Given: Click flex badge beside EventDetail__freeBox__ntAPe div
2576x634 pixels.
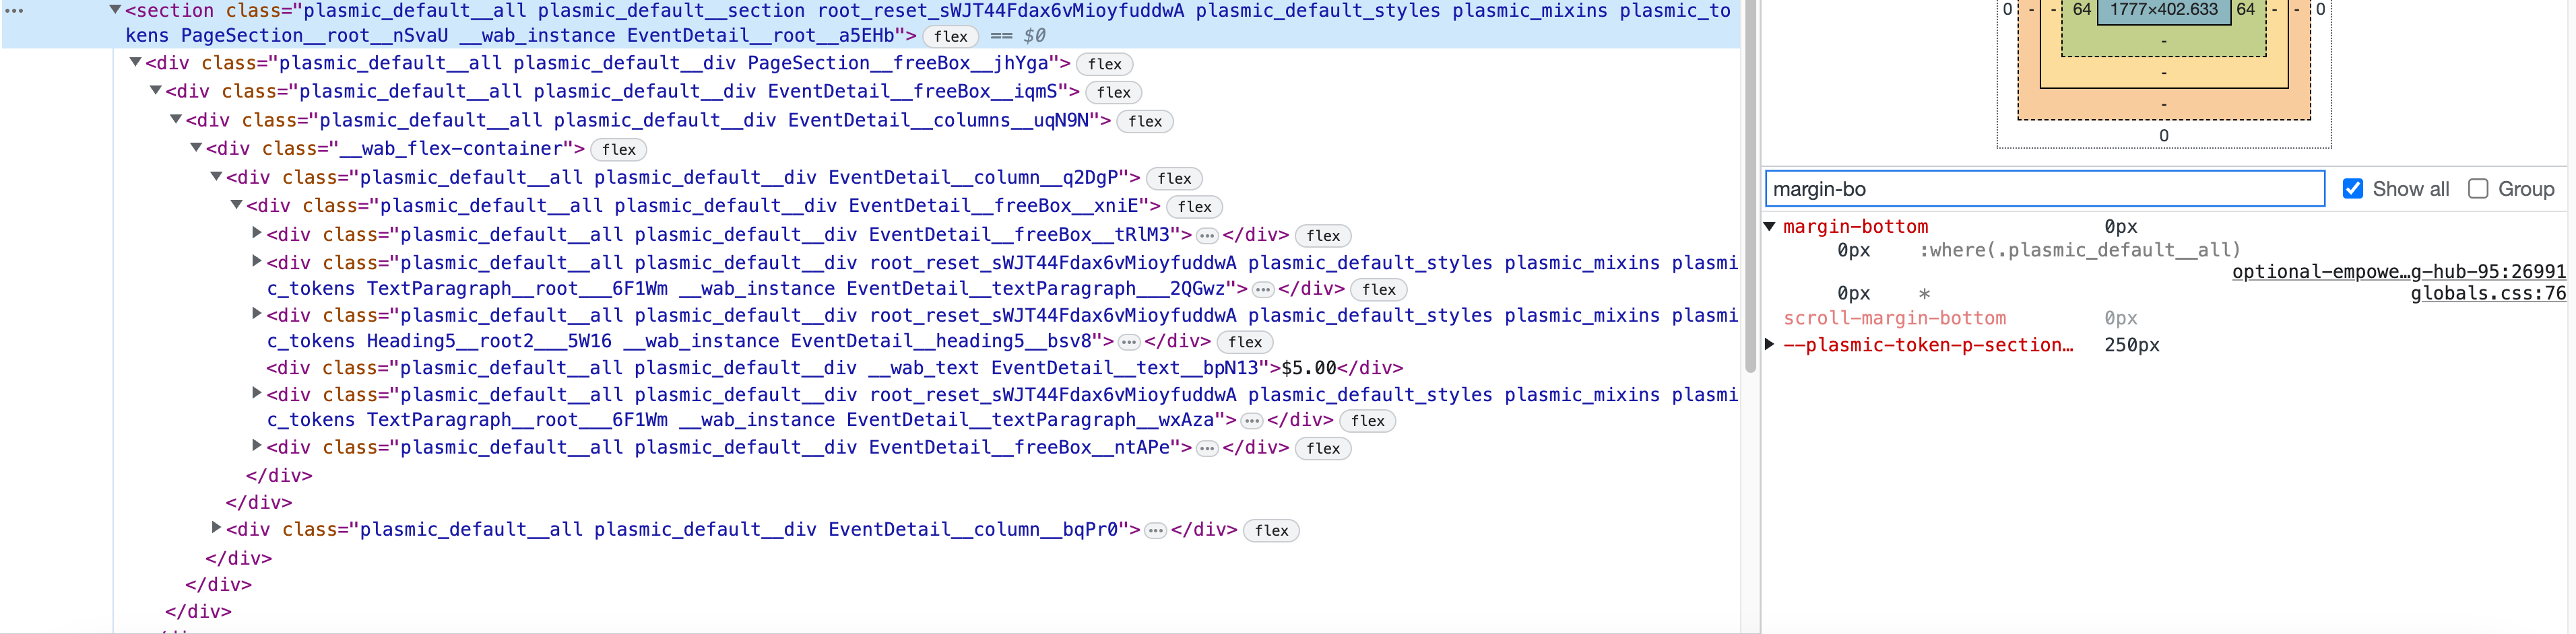Looking at the screenshot, I should tap(1322, 448).
